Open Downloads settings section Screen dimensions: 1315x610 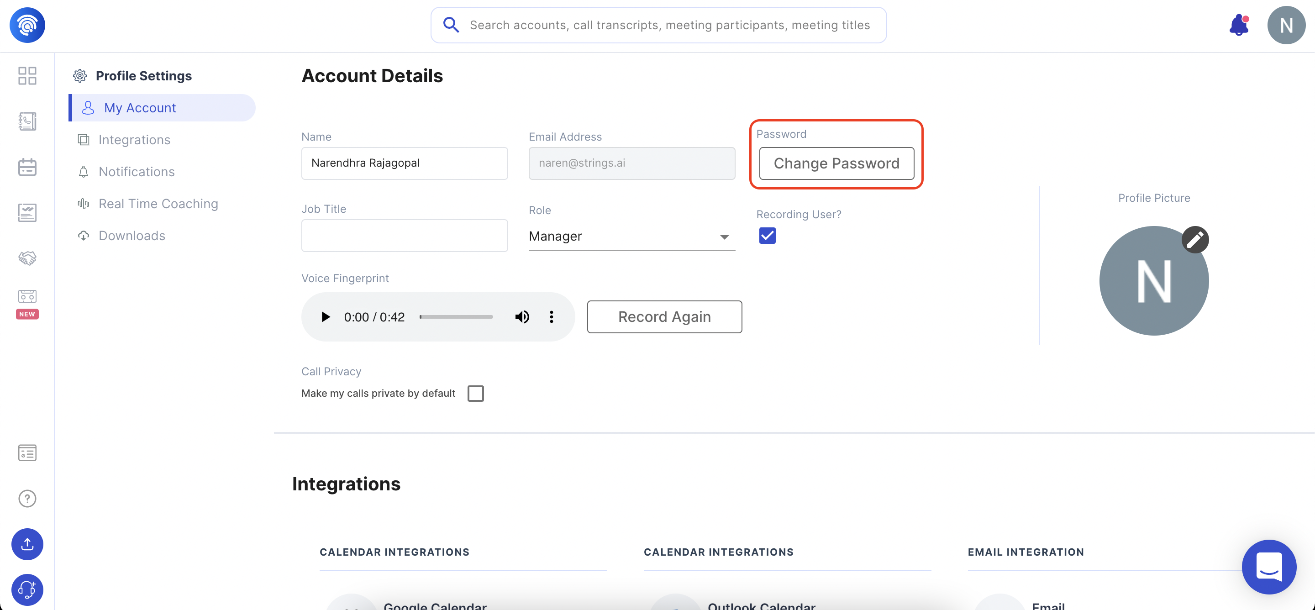pyautogui.click(x=131, y=236)
